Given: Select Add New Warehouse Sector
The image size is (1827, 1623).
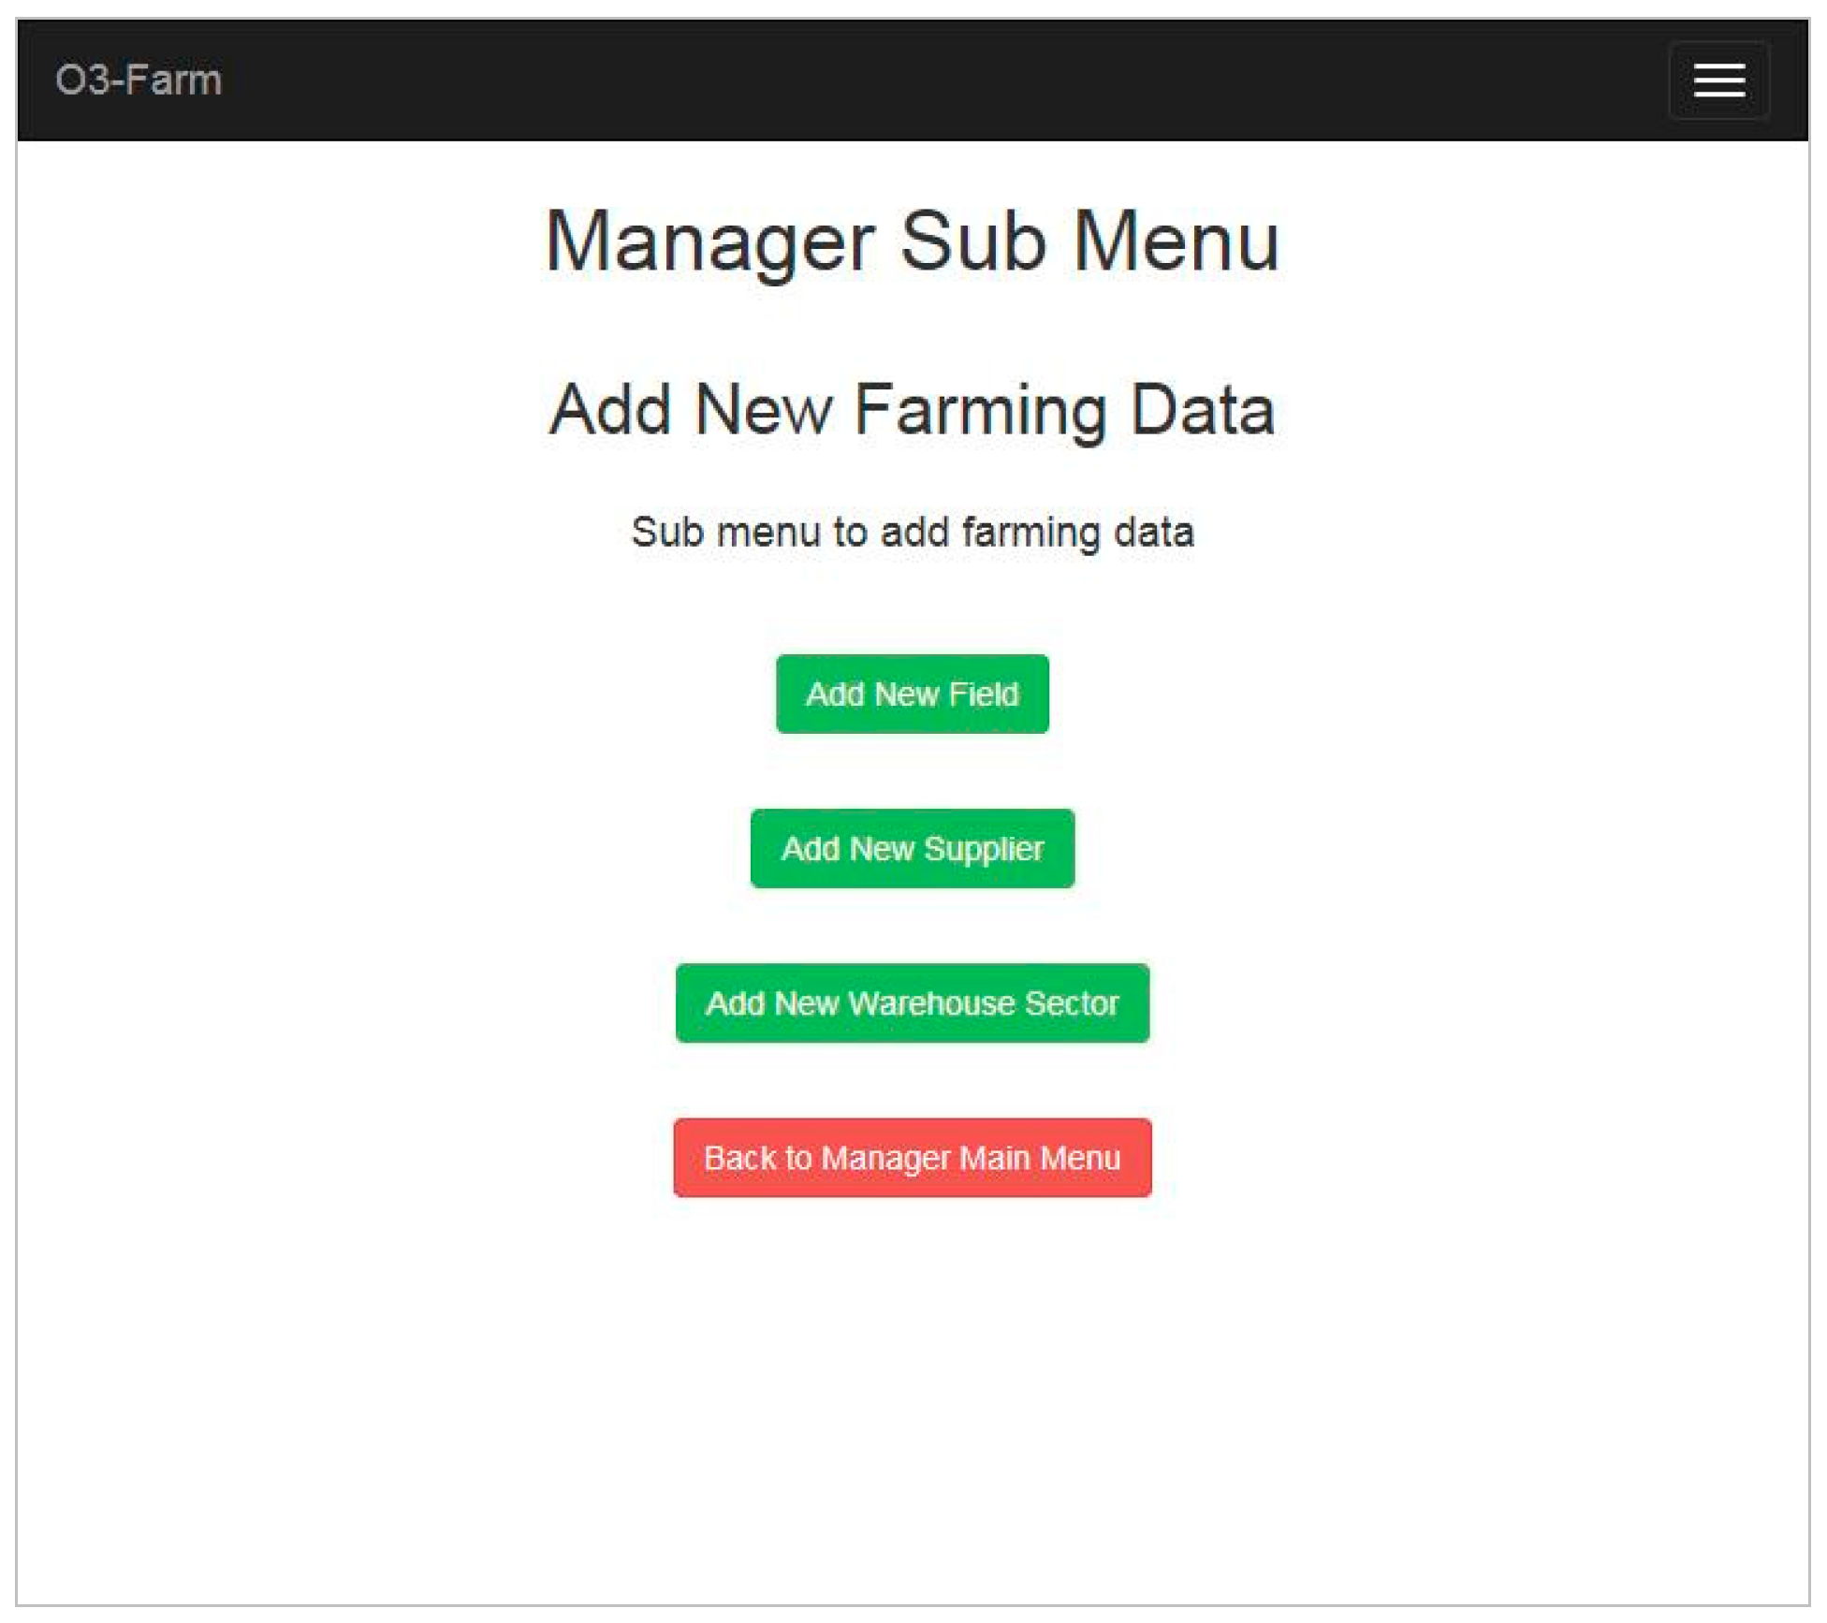Looking at the screenshot, I should (912, 1002).
